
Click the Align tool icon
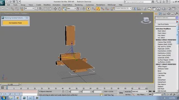point(139,9)
